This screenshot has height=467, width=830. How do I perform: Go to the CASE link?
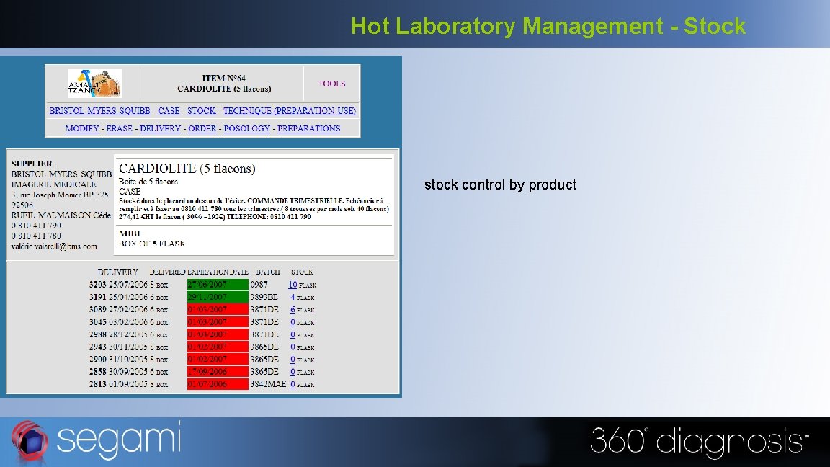point(169,111)
